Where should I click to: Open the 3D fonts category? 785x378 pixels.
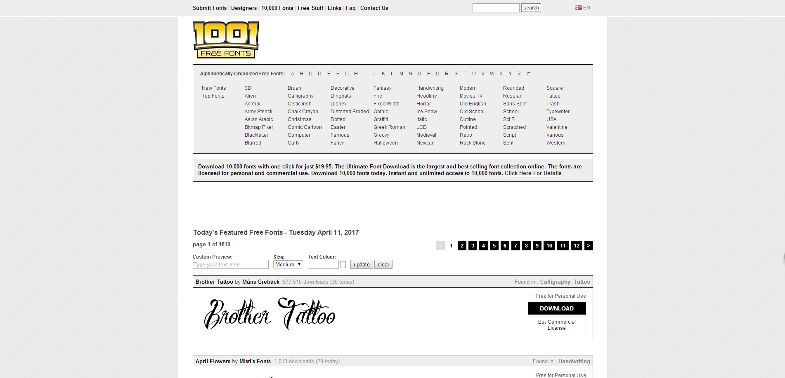[248, 88]
